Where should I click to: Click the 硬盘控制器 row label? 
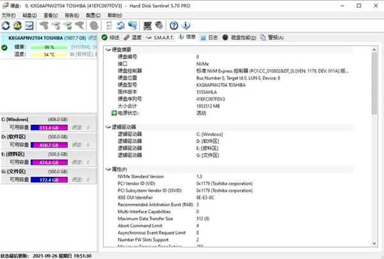click(x=130, y=71)
